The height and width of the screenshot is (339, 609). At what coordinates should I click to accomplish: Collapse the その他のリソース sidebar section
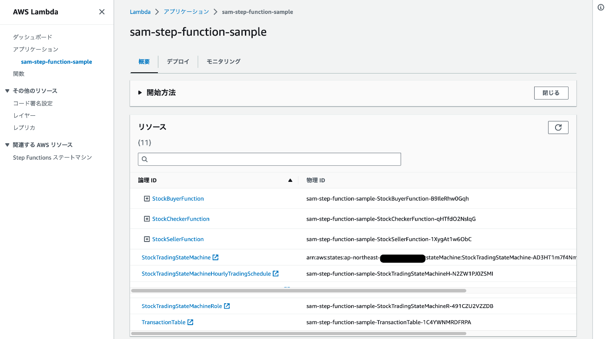click(7, 91)
